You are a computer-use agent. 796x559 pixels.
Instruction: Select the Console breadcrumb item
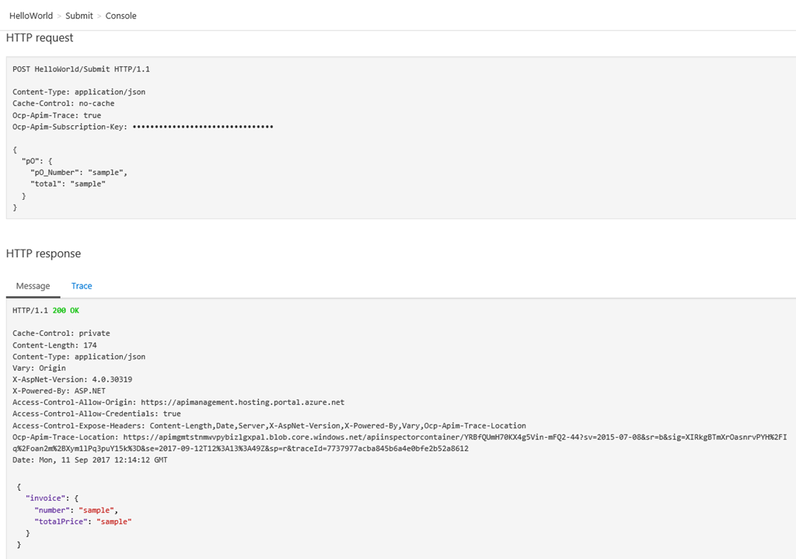point(120,16)
